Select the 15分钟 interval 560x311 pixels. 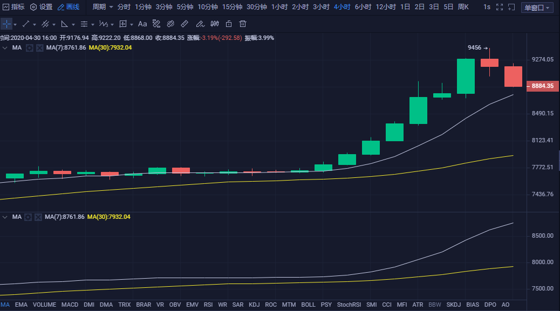click(x=232, y=7)
